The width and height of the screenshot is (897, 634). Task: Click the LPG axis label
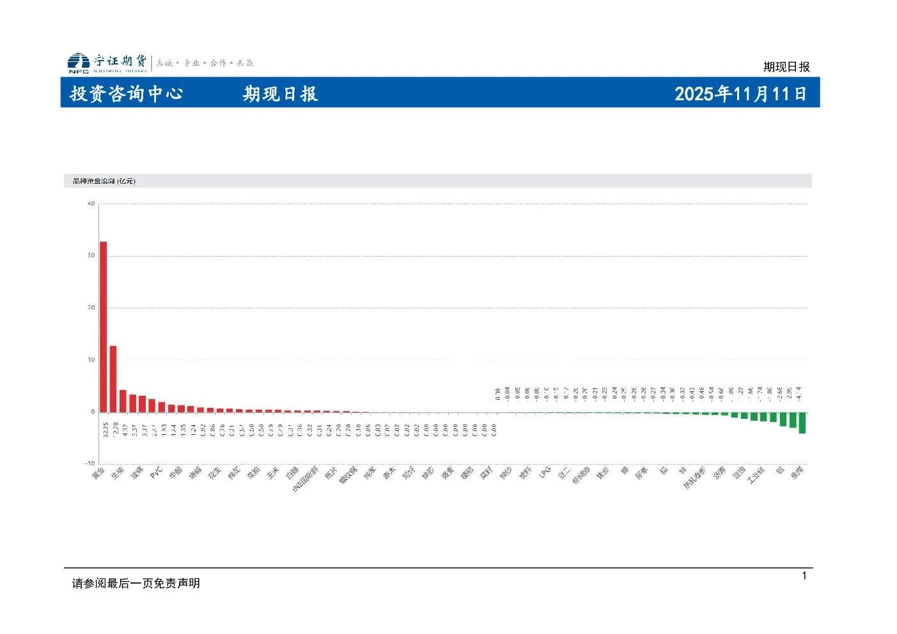point(545,472)
